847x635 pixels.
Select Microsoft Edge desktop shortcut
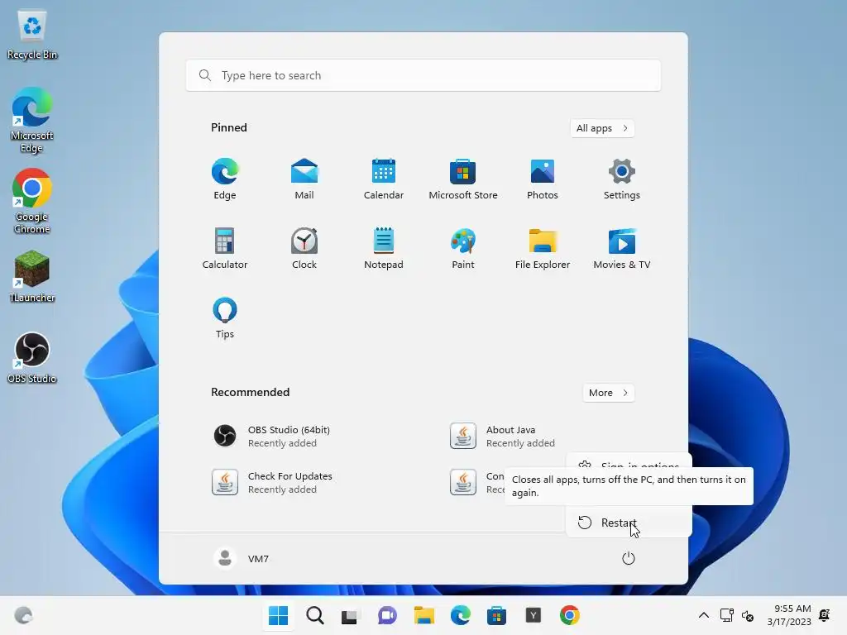pyautogui.click(x=32, y=120)
